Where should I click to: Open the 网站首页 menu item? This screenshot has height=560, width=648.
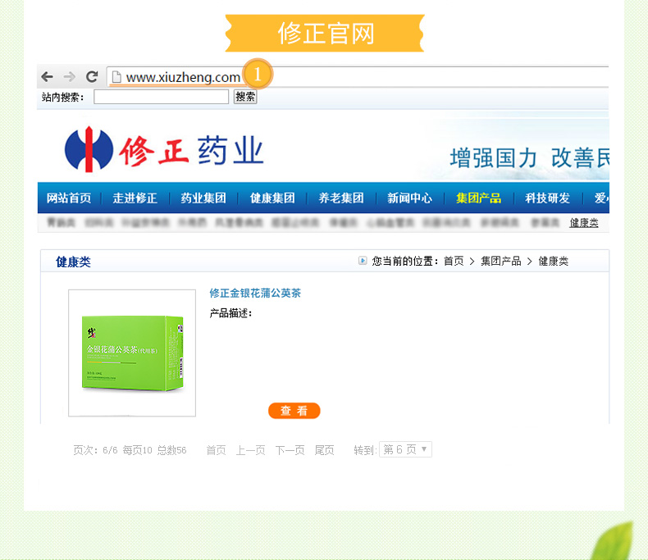point(69,198)
